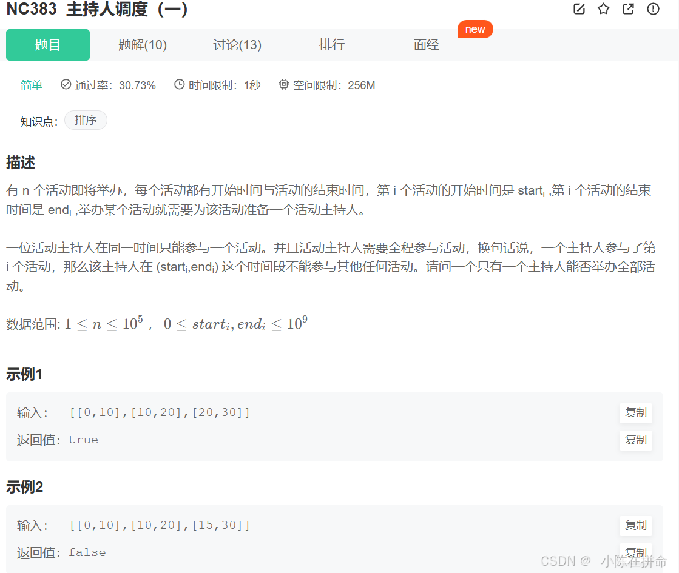
Task: Click the edit note icon
Action: (579, 9)
